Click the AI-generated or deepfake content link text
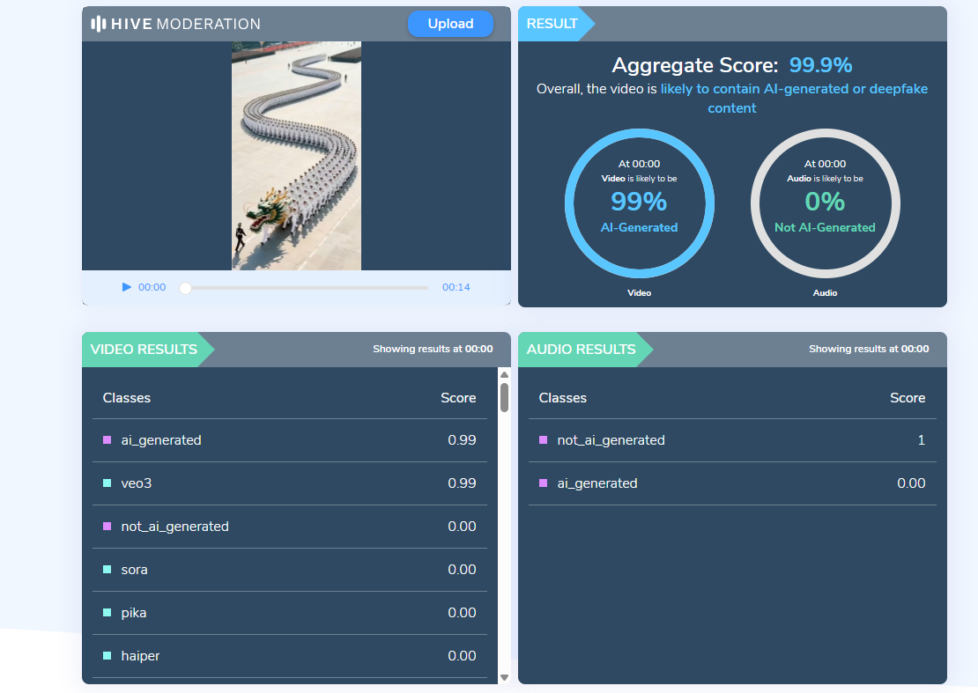978x693 pixels. tap(794, 99)
